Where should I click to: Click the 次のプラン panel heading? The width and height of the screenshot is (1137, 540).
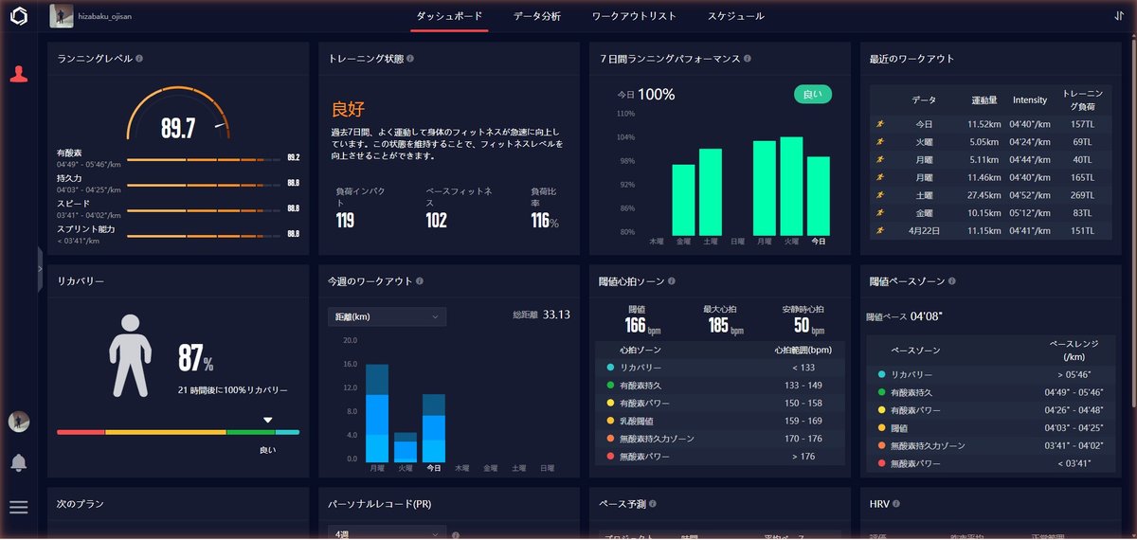click(81, 504)
